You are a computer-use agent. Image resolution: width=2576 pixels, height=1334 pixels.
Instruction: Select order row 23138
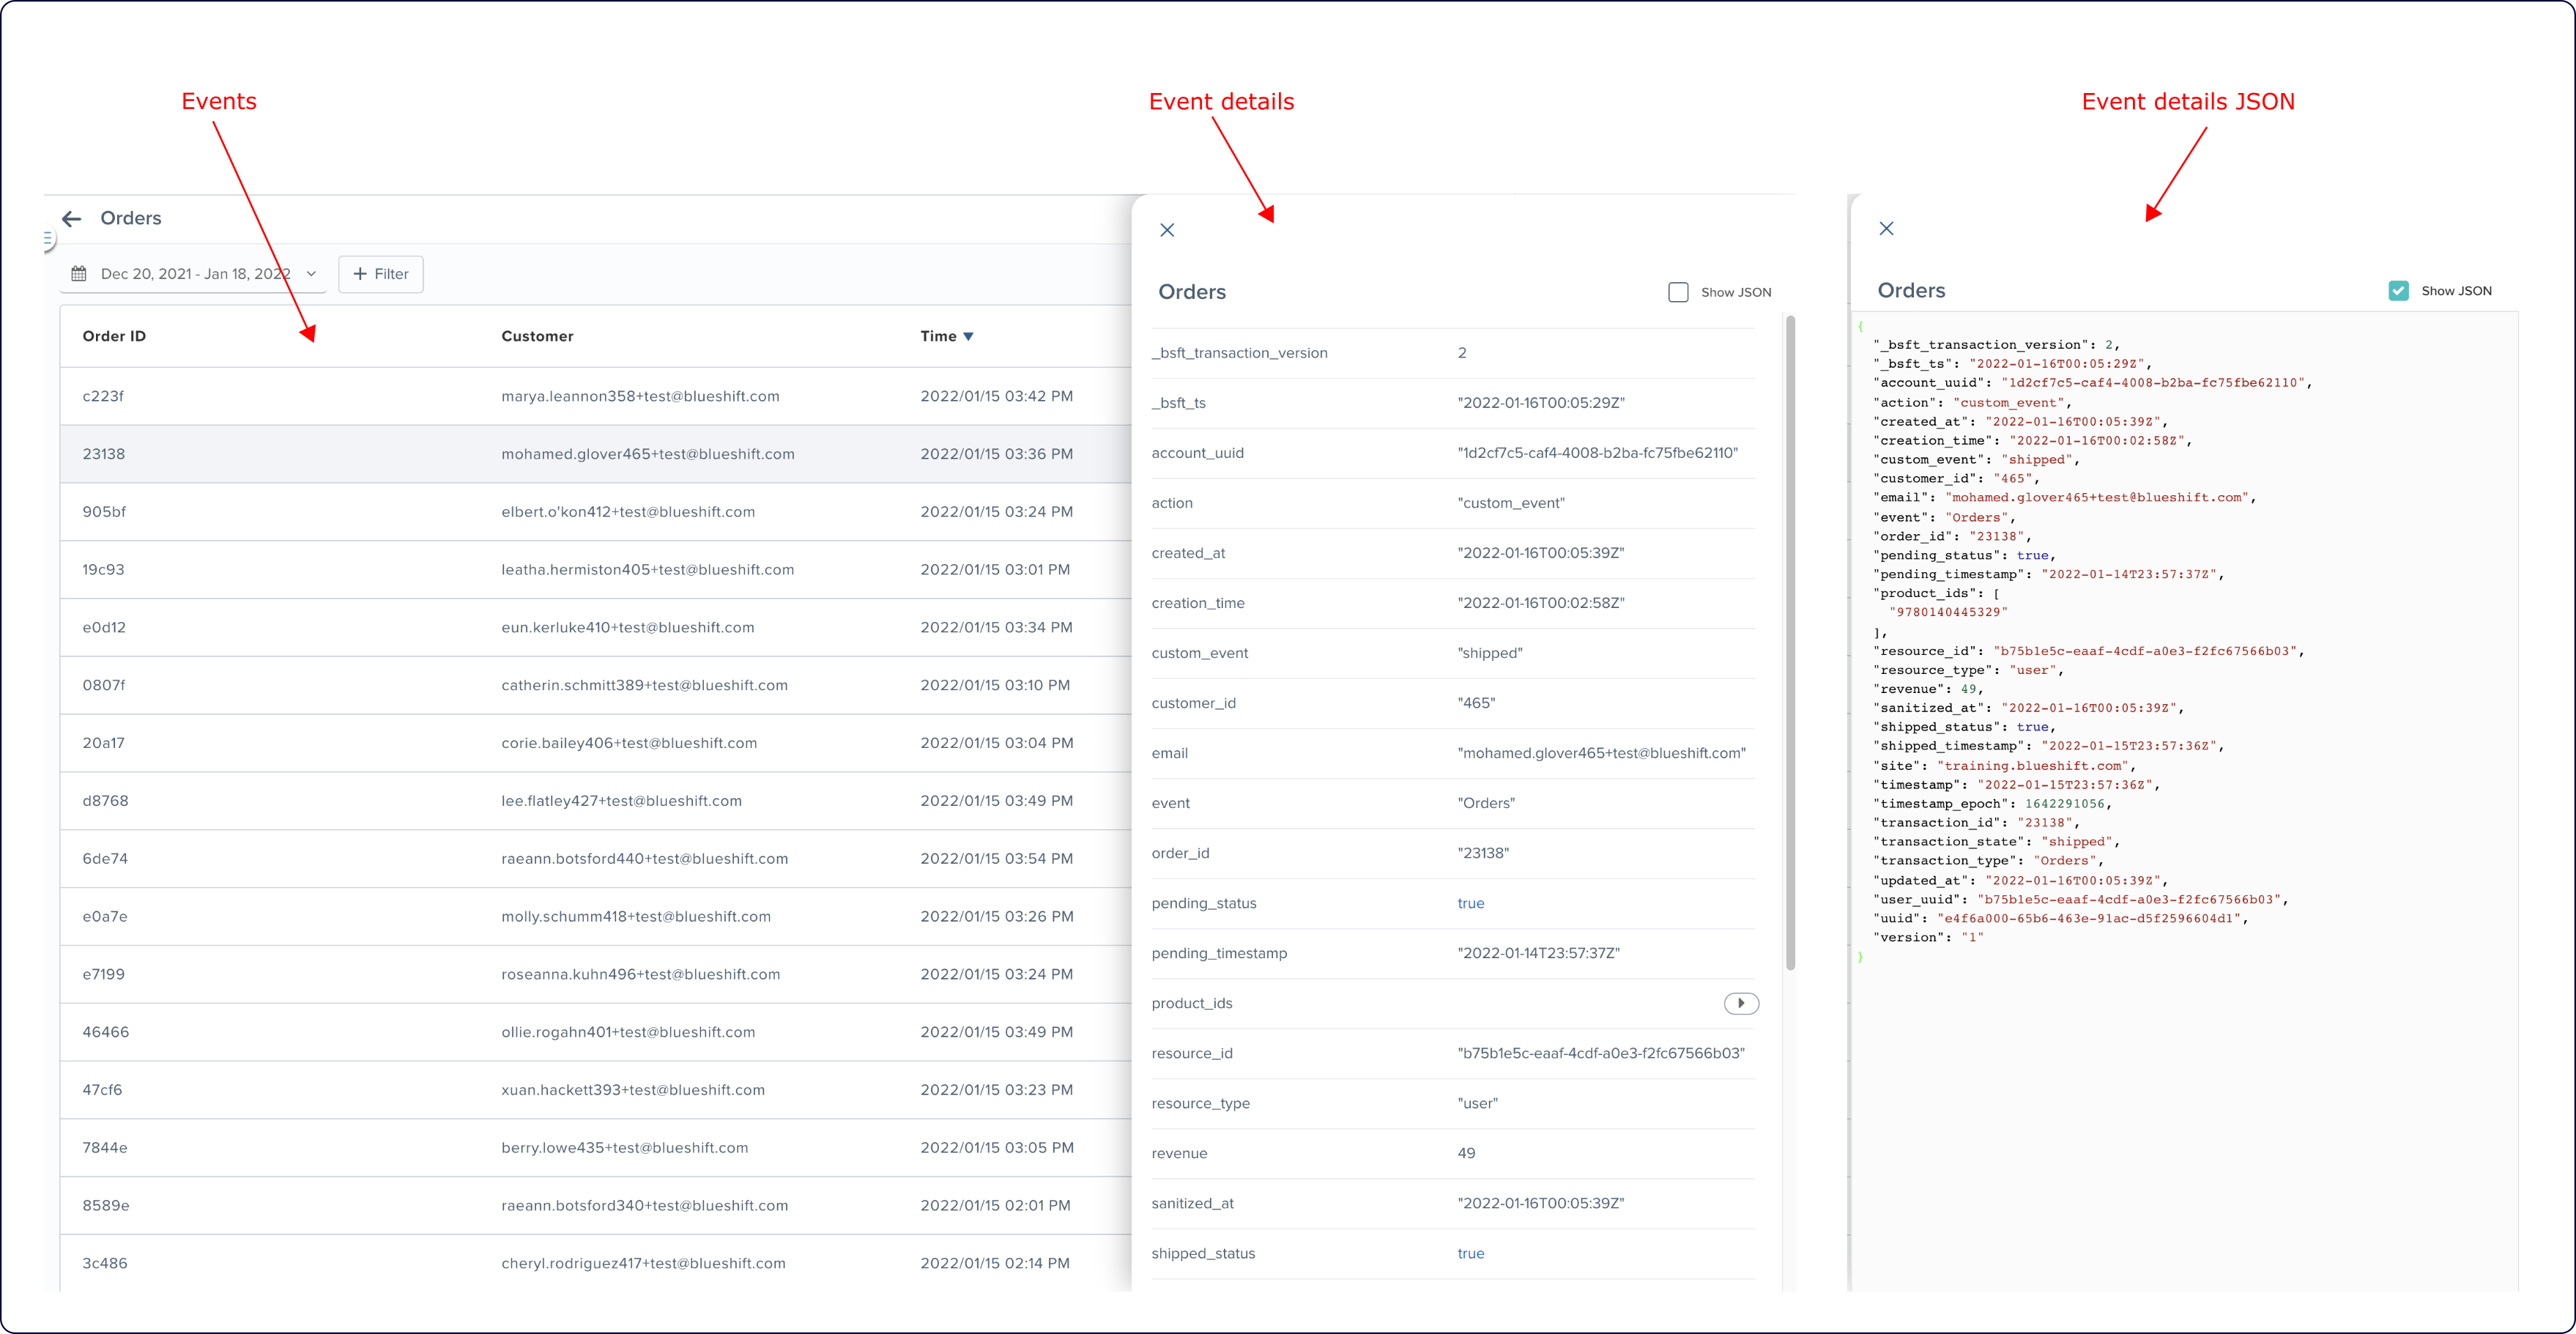(x=595, y=454)
